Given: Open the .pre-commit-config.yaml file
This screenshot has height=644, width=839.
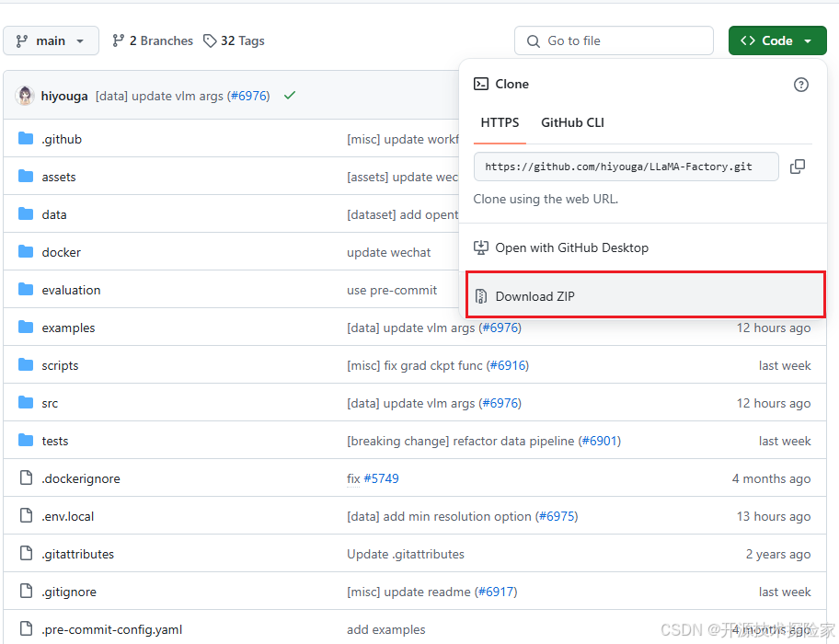Looking at the screenshot, I should [x=112, y=629].
